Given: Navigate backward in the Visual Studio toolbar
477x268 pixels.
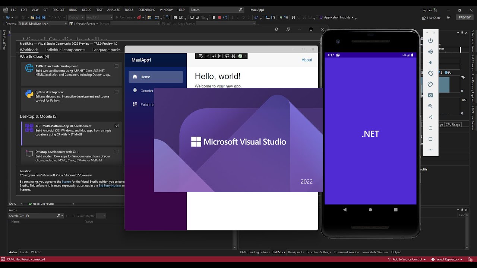Looking at the screenshot, I should pos(8,17).
